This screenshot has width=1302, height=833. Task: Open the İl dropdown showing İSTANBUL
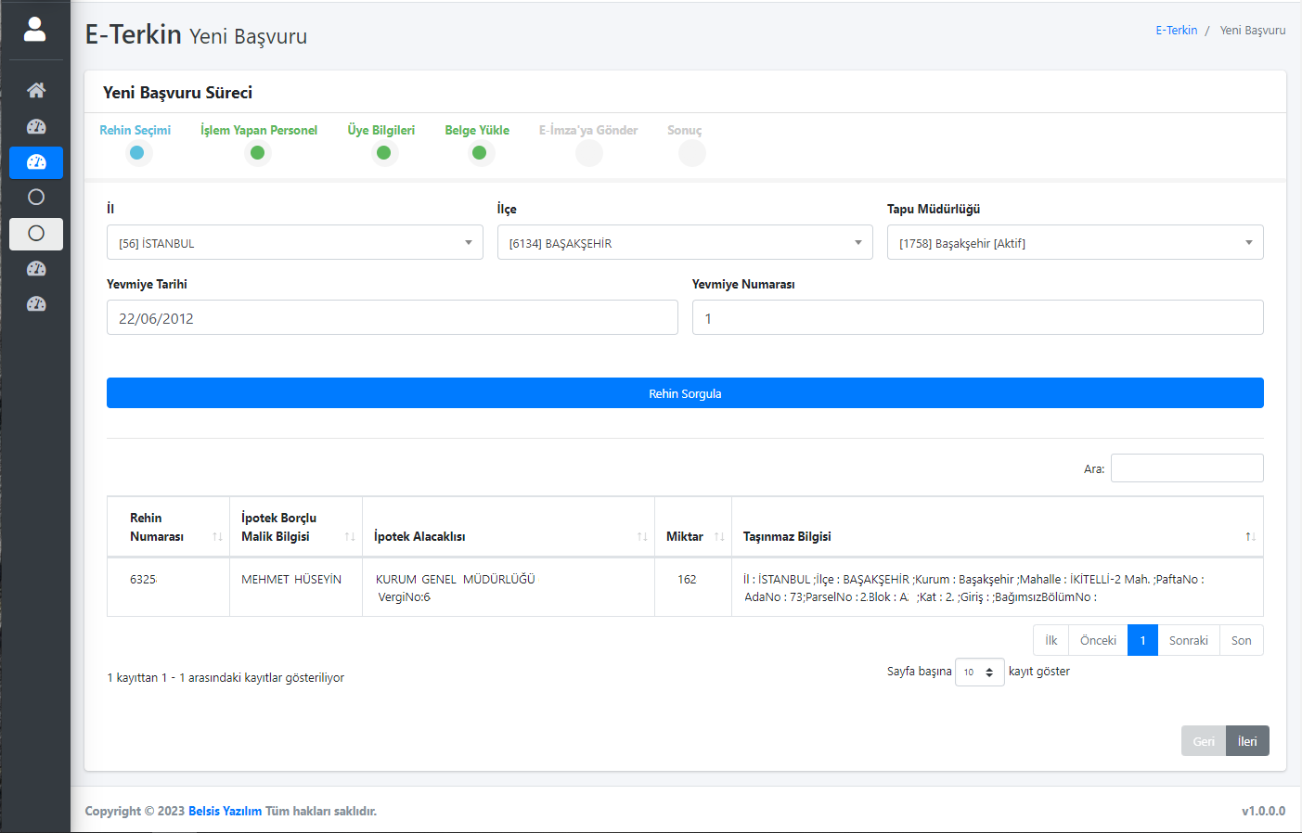[x=295, y=242]
